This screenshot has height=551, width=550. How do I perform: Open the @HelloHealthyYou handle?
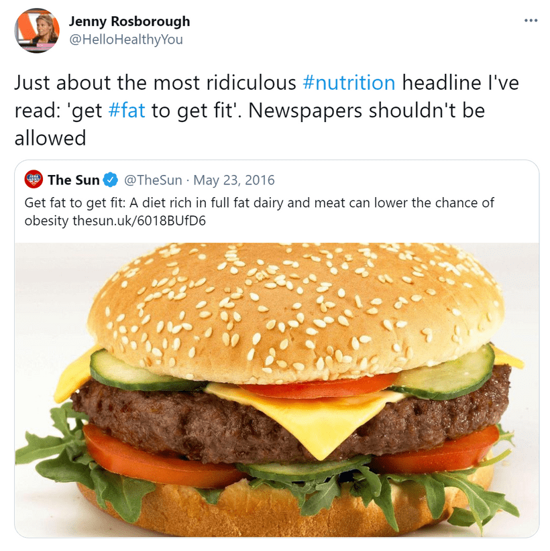coord(126,40)
